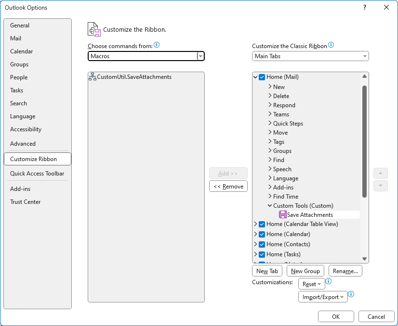Select the Add-ins group in ribbon tree
This screenshot has width=398, height=326.
[283, 188]
